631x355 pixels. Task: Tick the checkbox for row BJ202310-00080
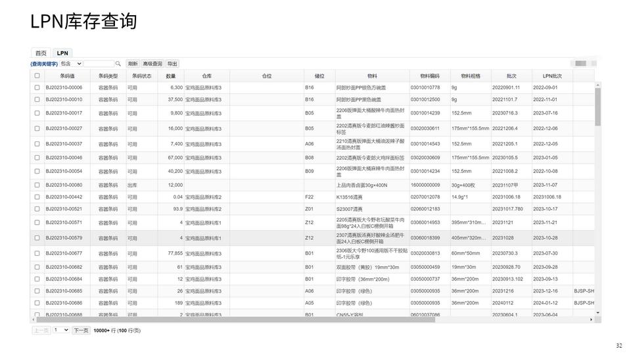37,185
